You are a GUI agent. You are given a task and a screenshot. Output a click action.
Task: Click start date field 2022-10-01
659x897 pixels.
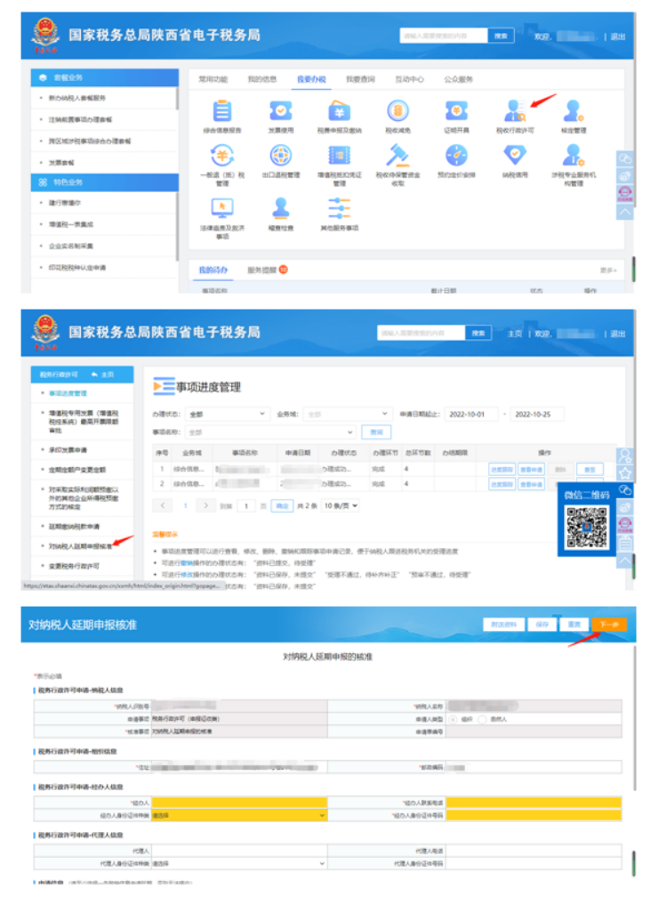[472, 414]
